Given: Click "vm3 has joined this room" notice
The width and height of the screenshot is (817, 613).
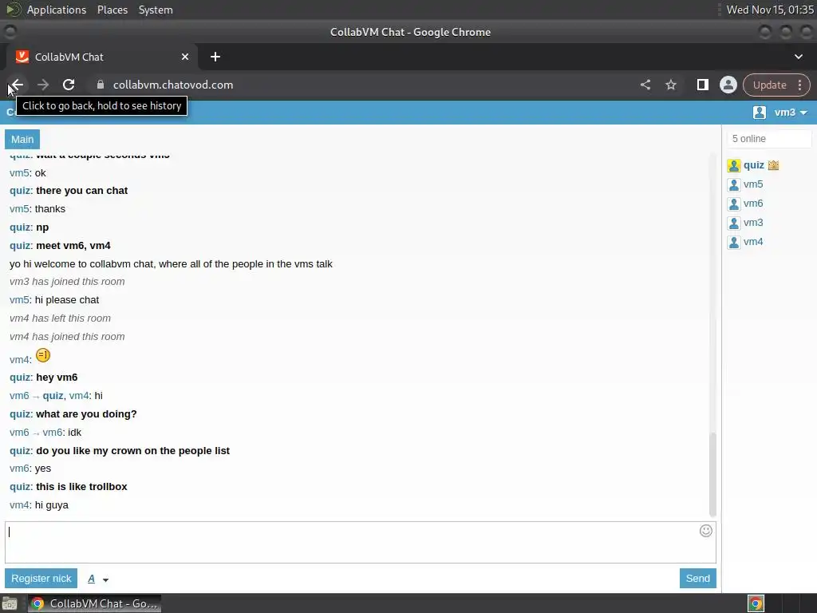Looking at the screenshot, I should tap(67, 282).
